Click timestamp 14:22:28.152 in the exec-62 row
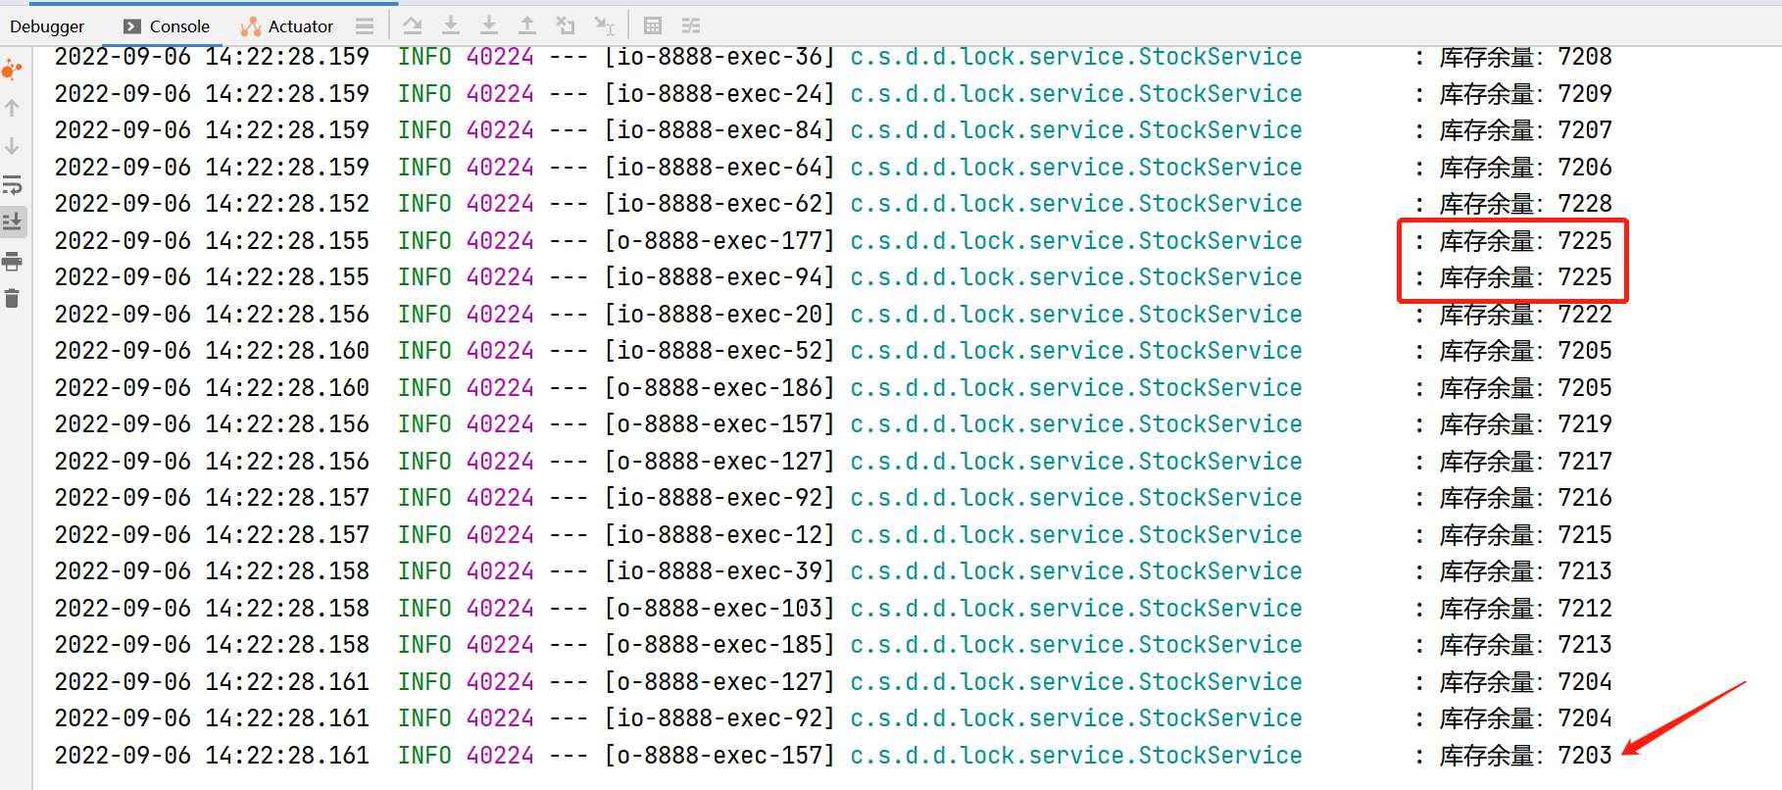The width and height of the screenshot is (1782, 790). 287,204
